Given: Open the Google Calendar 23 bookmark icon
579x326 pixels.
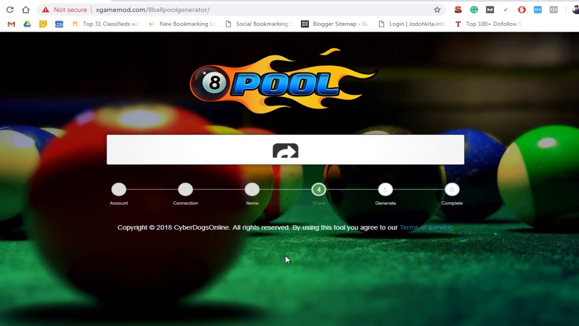Looking at the screenshot, I should [x=59, y=24].
